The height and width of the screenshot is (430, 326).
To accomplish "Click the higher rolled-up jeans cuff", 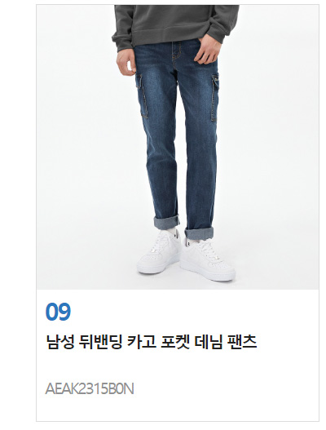I will click(167, 222).
